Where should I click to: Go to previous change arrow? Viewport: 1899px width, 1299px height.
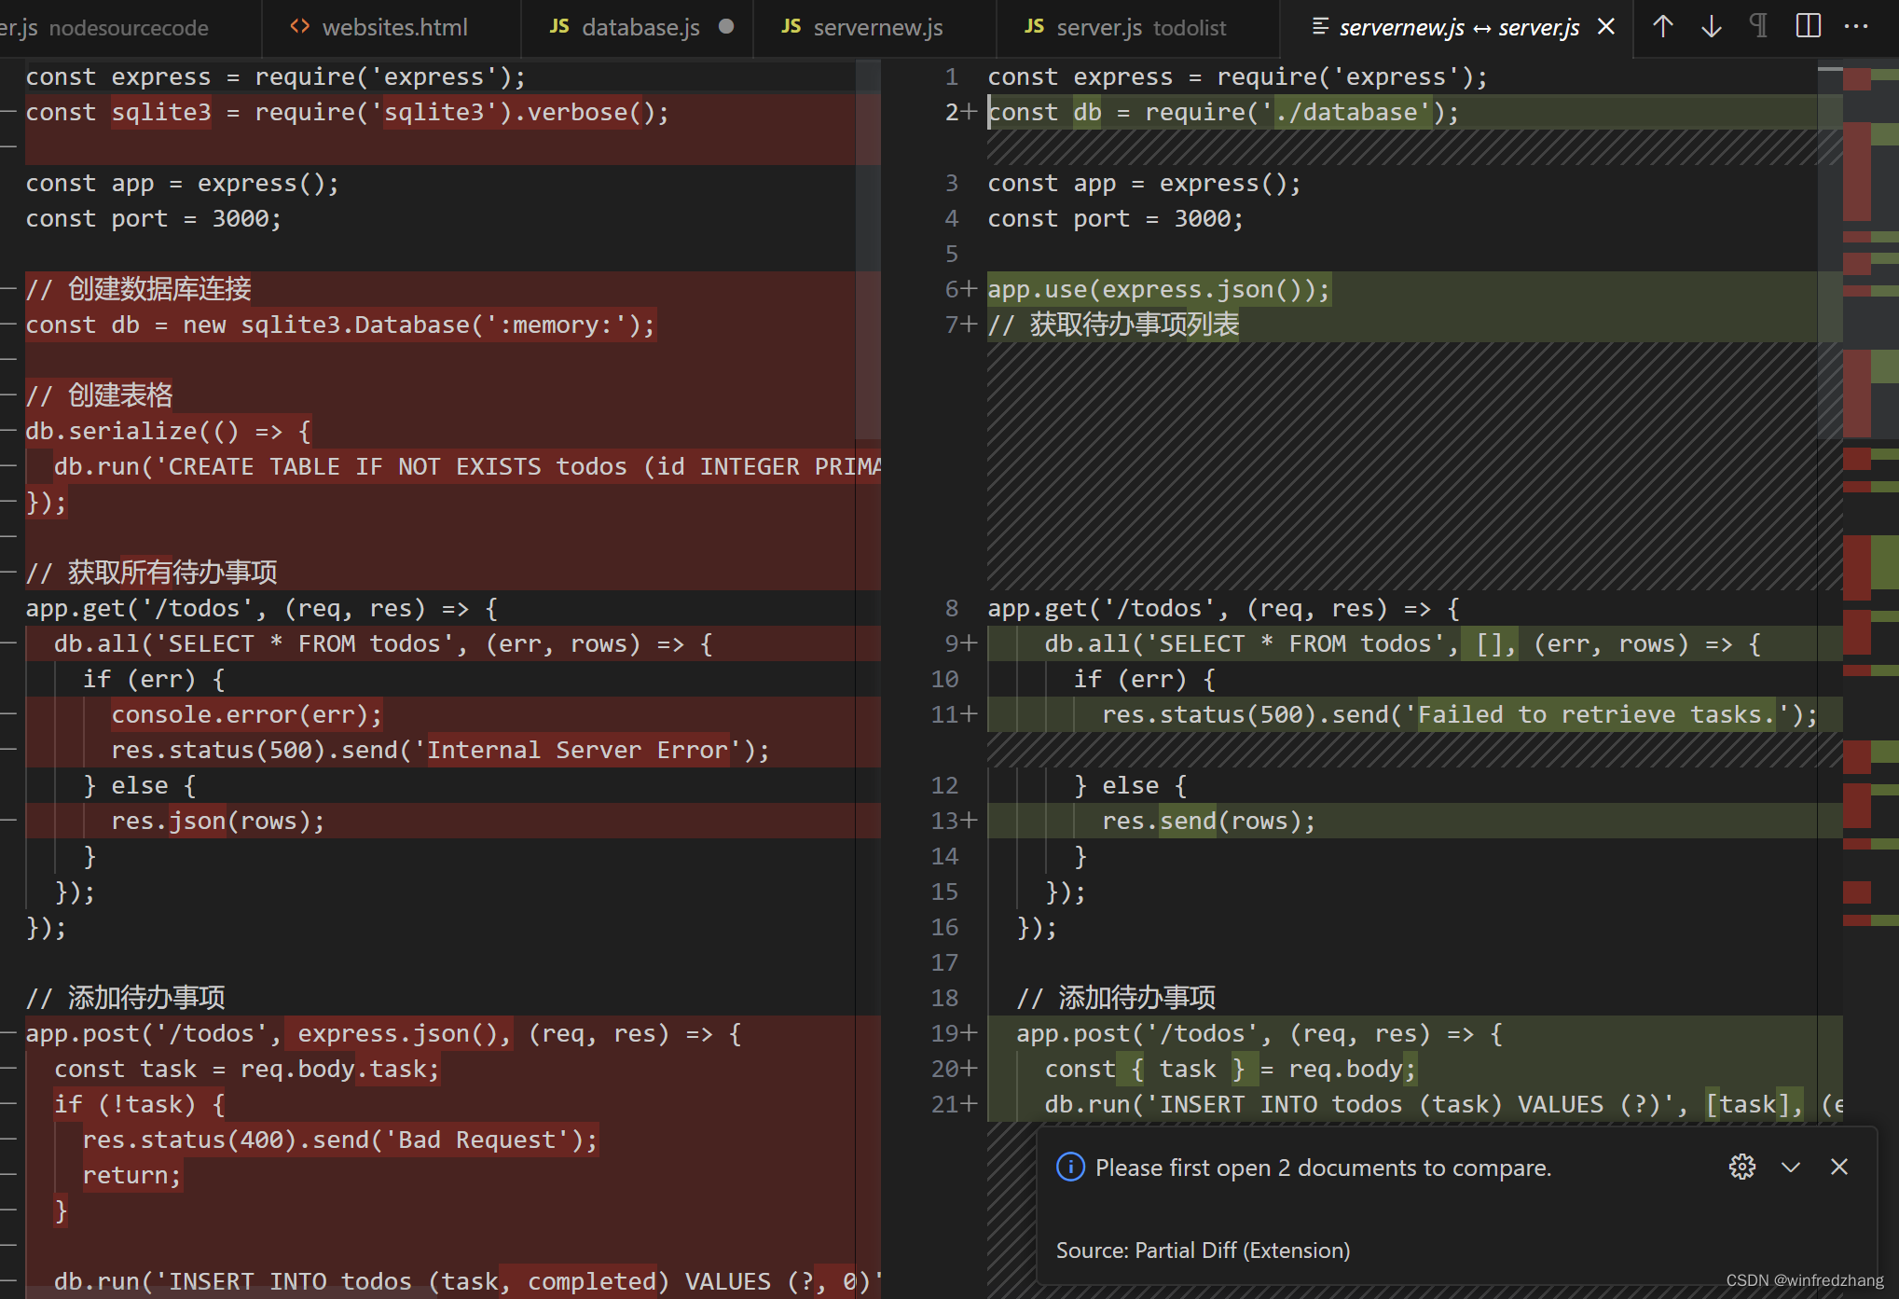[1663, 26]
